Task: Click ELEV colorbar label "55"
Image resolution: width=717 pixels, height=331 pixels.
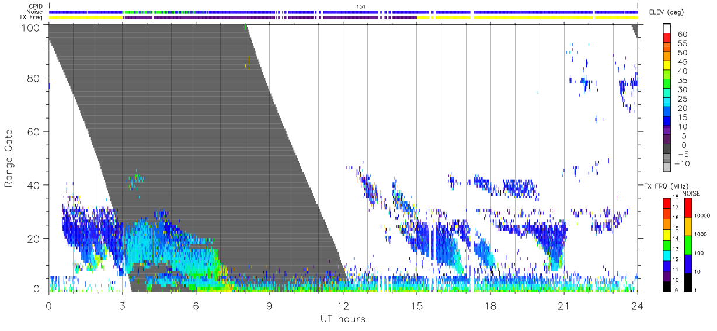Action: click(x=681, y=44)
